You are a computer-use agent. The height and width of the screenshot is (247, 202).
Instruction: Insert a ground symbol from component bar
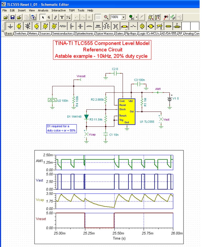10,26
